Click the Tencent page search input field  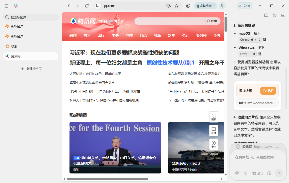coord(170,21)
